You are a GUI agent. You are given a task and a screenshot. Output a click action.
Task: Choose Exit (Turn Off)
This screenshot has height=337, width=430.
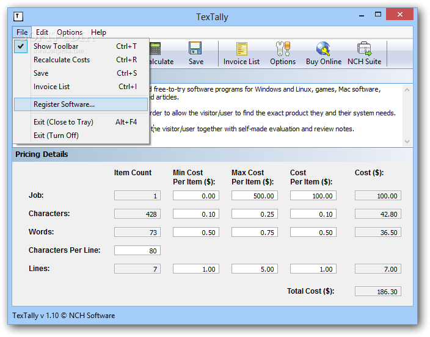tap(81, 136)
